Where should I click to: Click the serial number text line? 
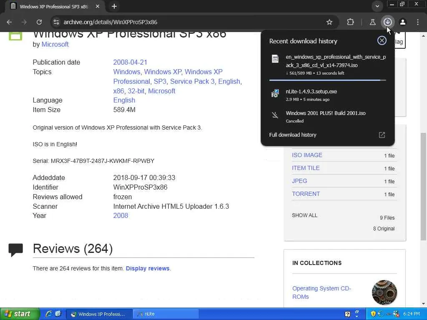[93, 161]
